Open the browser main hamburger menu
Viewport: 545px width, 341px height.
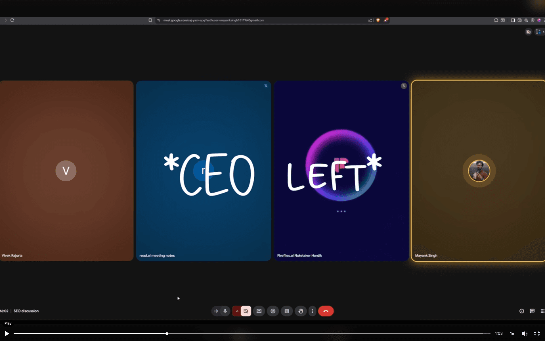(x=544, y=20)
